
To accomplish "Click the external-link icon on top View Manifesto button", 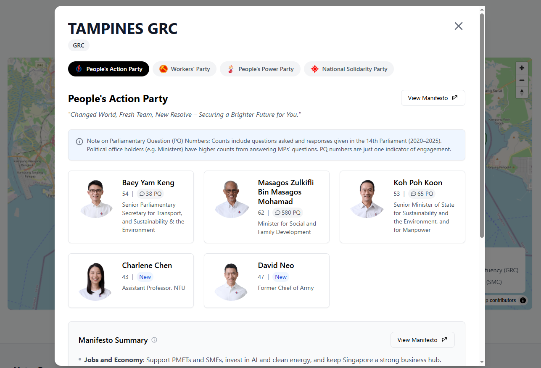I will coord(455,97).
